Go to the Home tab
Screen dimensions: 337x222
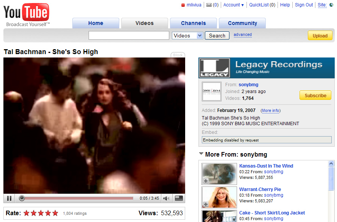(96, 23)
